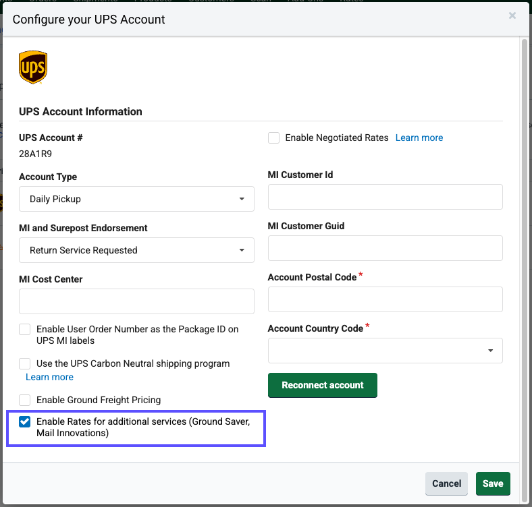Image resolution: width=532 pixels, height=507 pixels.
Task: Check Enable Ground Freight Pricing
Action: (25, 400)
